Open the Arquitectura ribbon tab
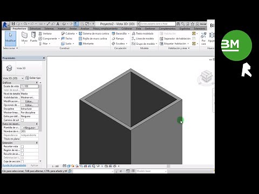Viewport: 259px width, 194px height. click(x=19, y=29)
